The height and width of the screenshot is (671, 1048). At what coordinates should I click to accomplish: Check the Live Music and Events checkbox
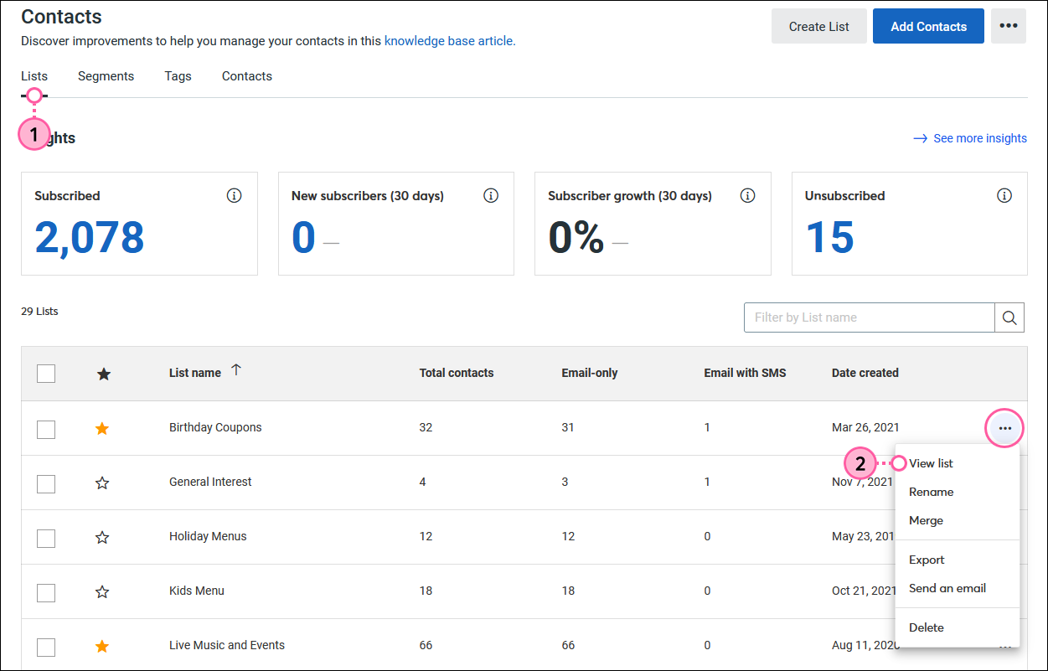46,647
